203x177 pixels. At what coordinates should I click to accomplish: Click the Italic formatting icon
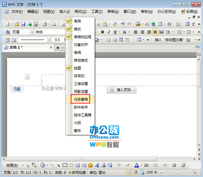(108, 32)
